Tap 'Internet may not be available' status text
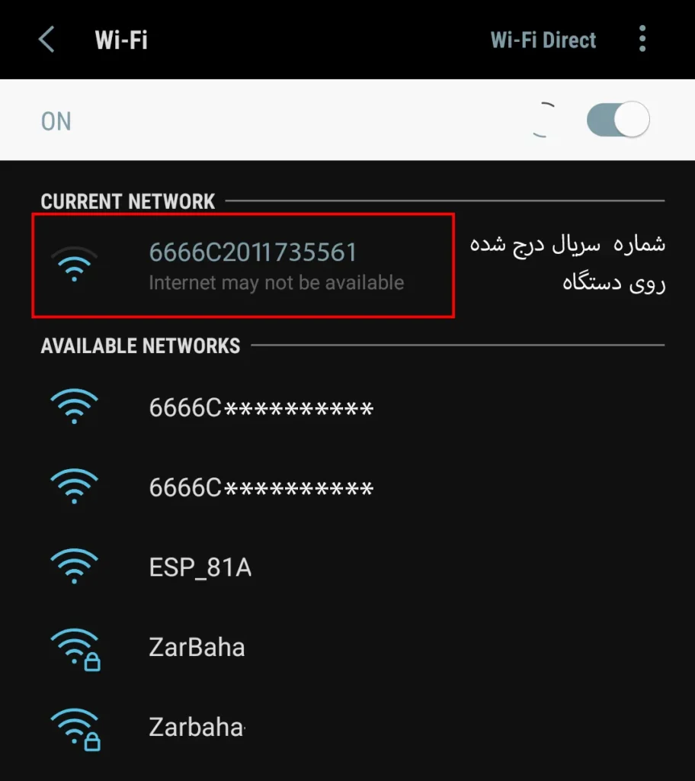Viewport: 695px width, 781px height. (277, 282)
